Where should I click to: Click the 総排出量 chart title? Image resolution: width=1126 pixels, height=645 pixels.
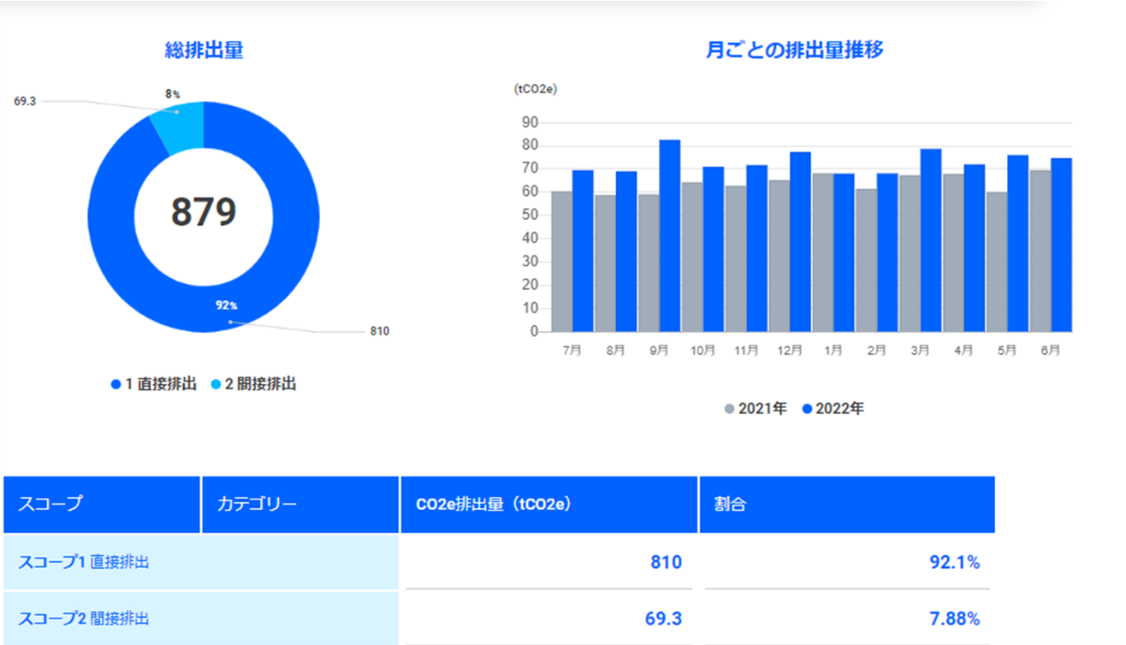click(204, 50)
